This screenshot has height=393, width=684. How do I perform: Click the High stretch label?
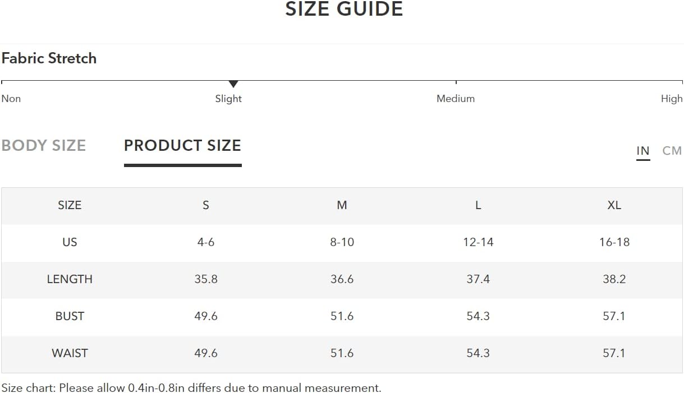point(672,99)
